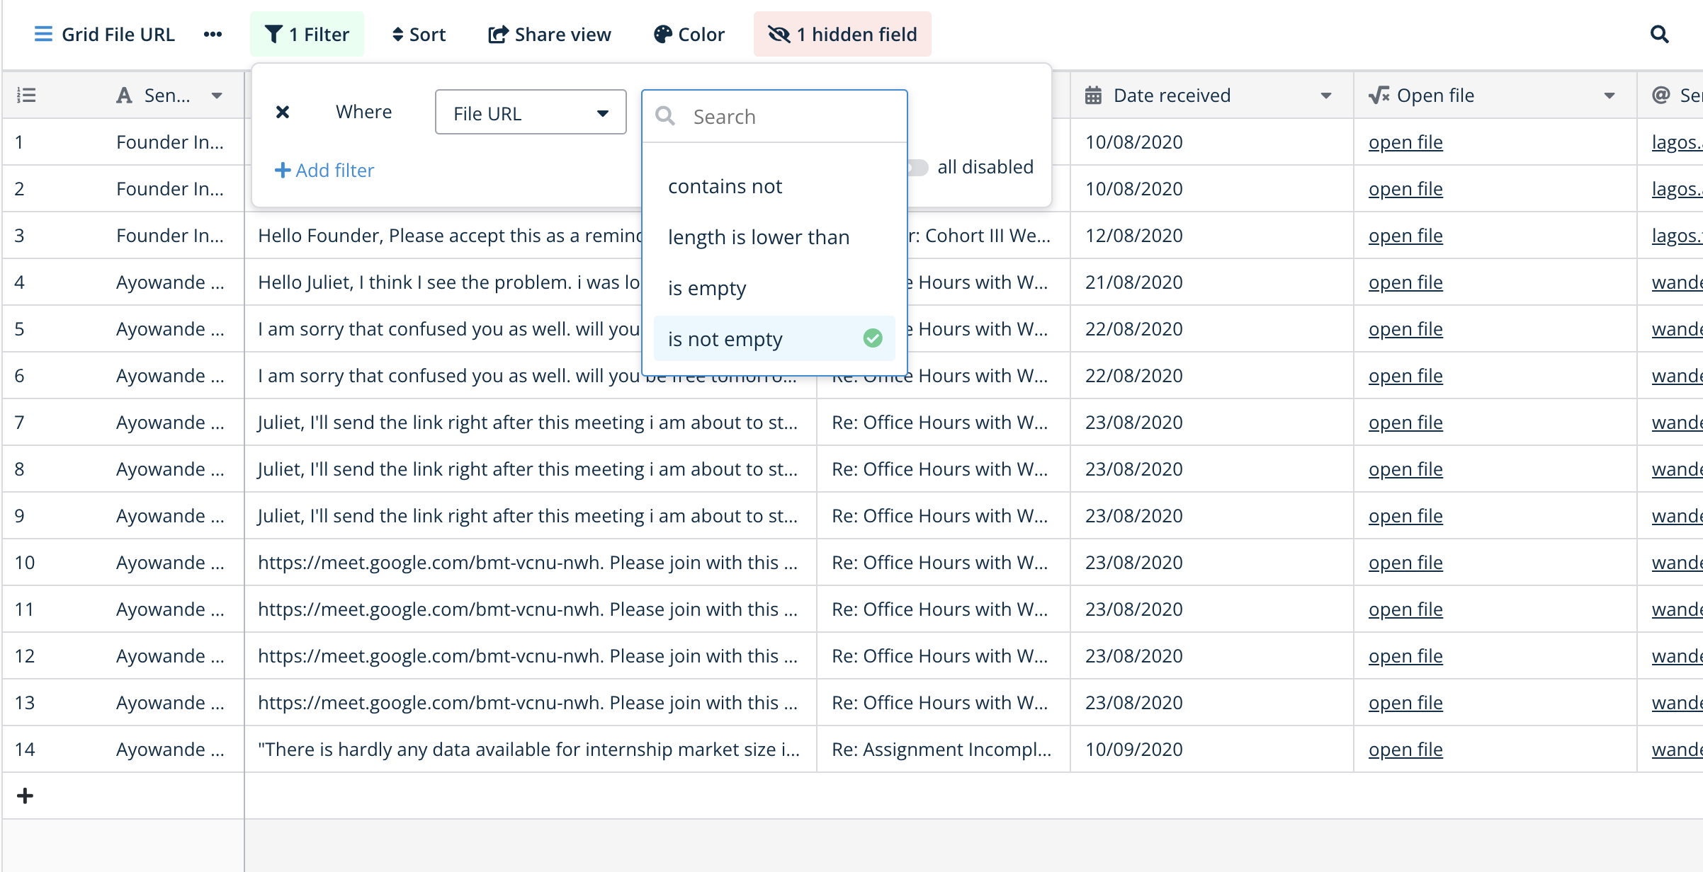Remove the File URL filter with X
Viewport: 1703px width, 872px height.
[x=283, y=112]
